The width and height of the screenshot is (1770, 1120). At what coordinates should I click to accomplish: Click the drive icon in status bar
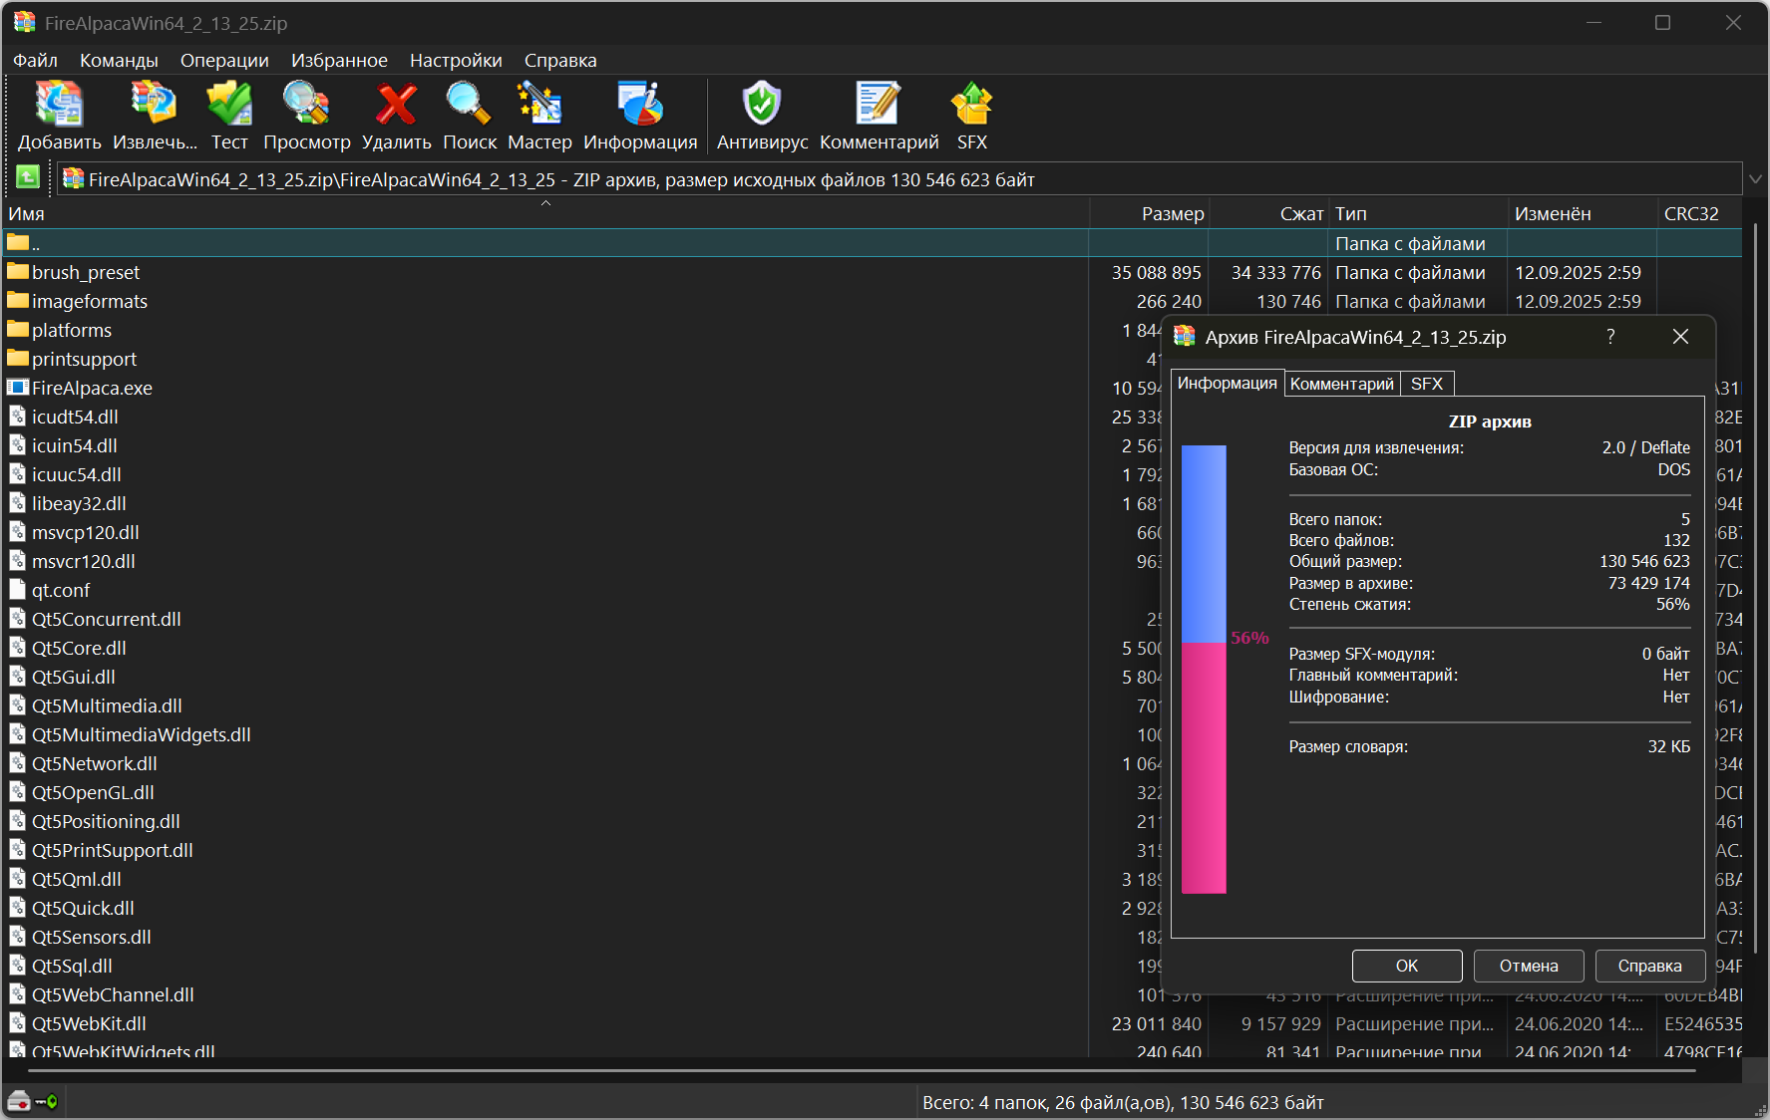(x=18, y=1101)
